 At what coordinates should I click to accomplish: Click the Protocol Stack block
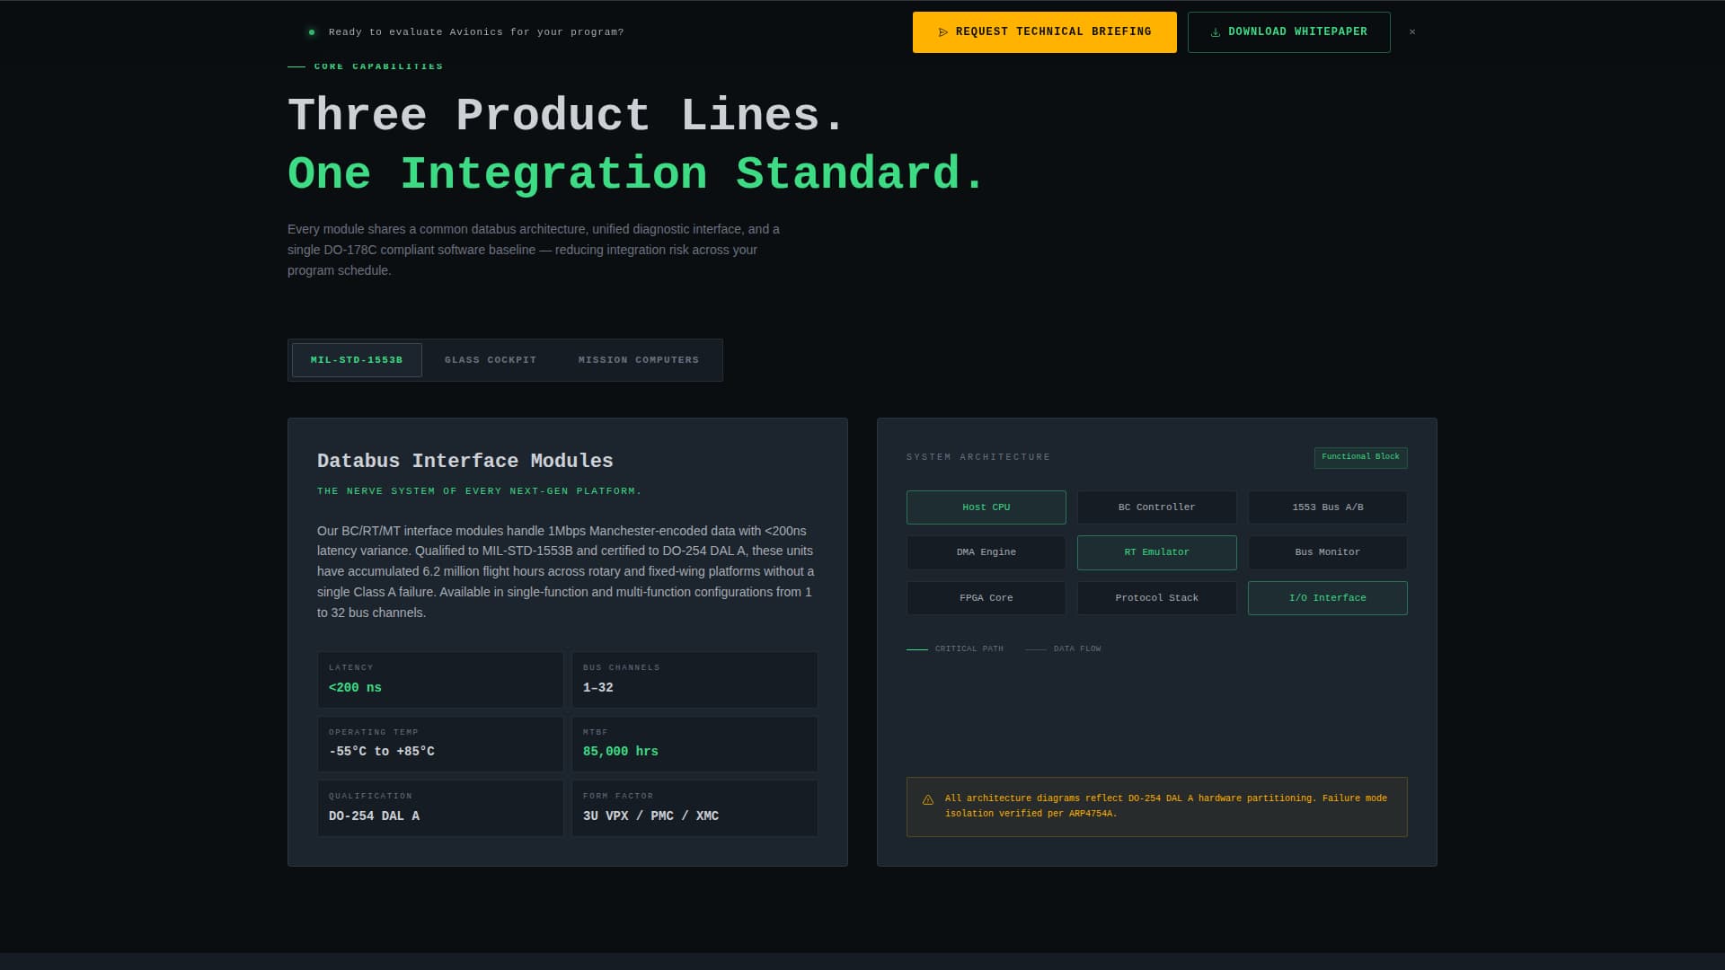pos(1156,597)
